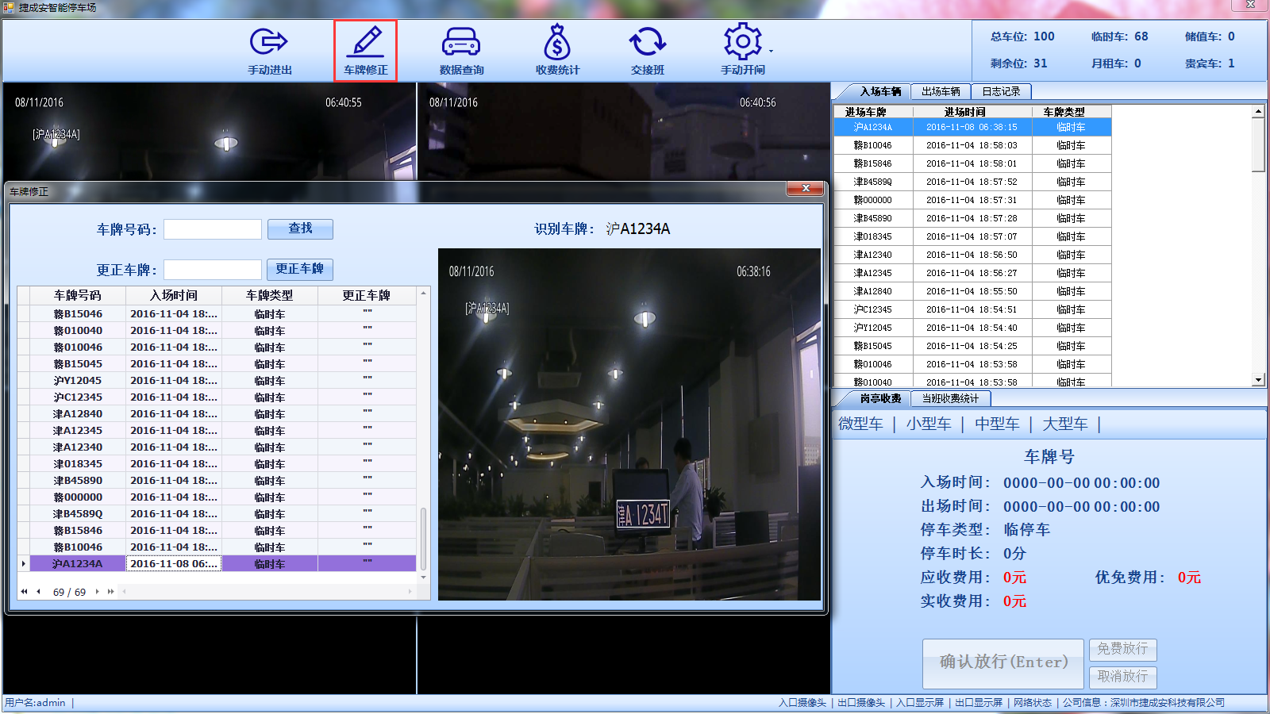Open the 手动进出 manual entry tool

pos(268,49)
